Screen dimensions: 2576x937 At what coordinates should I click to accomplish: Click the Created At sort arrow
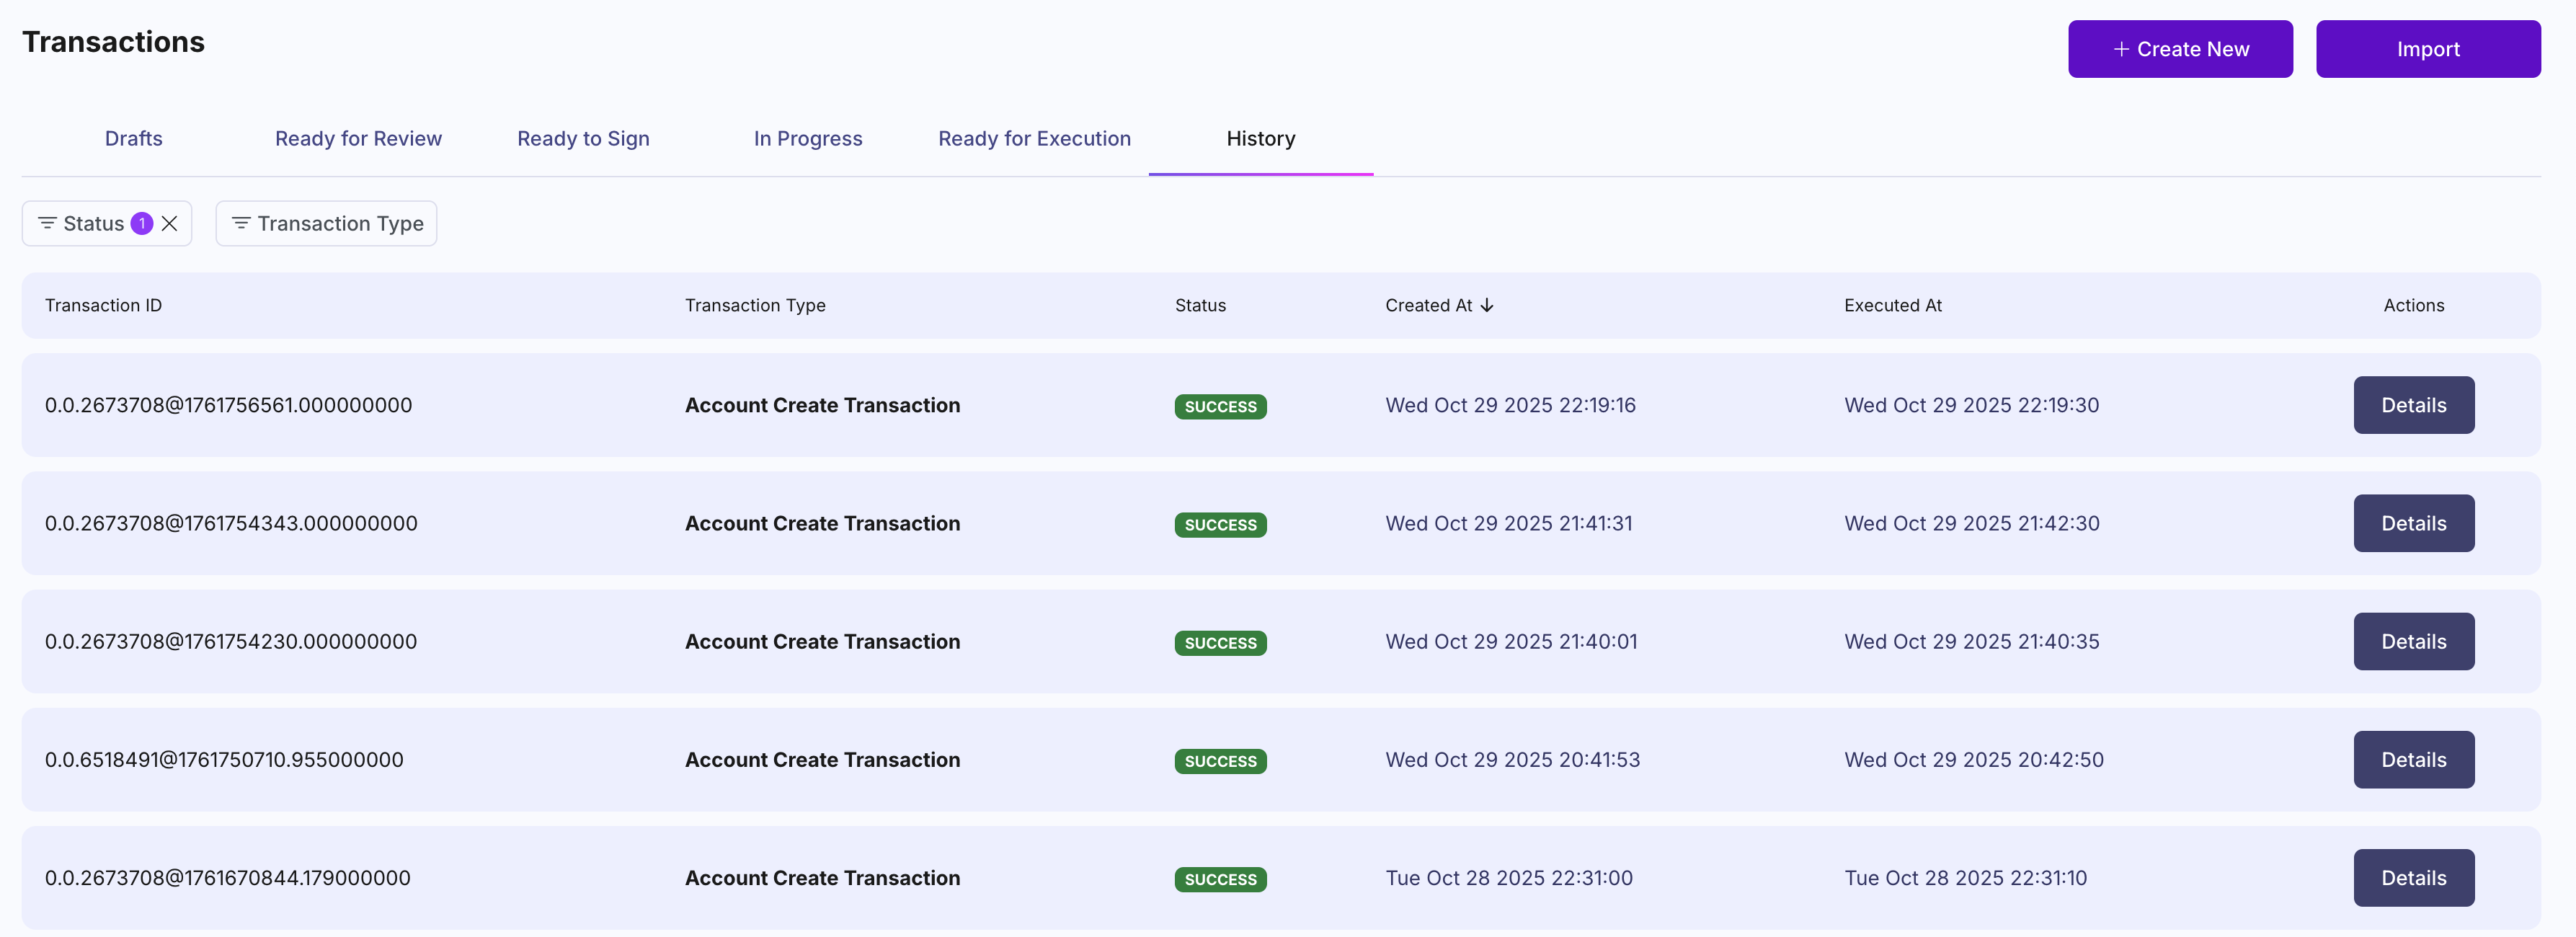(1487, 305)
